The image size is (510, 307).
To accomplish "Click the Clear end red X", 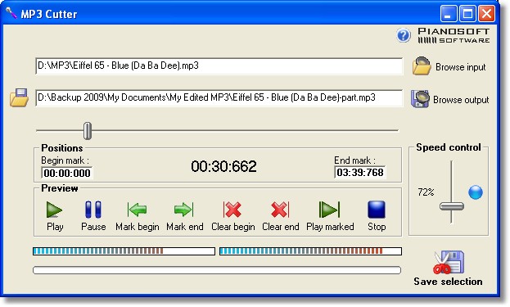I will click(x=280, y=210).
